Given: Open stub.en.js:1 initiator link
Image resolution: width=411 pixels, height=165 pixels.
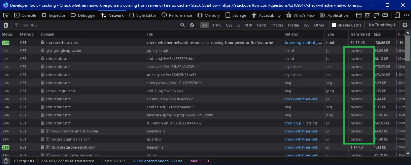Looking at the screenshot, I should click(295, 123).
